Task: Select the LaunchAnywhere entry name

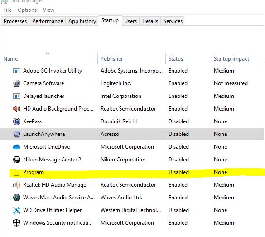Action: 44,134
